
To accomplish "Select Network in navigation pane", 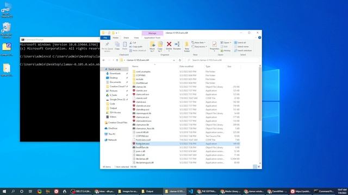I will click(113, 140).
